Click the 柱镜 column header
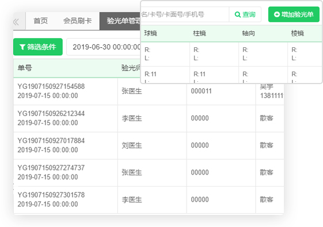Image resolution: width=323 pixels, height=227 pixels. coord(199,33)
